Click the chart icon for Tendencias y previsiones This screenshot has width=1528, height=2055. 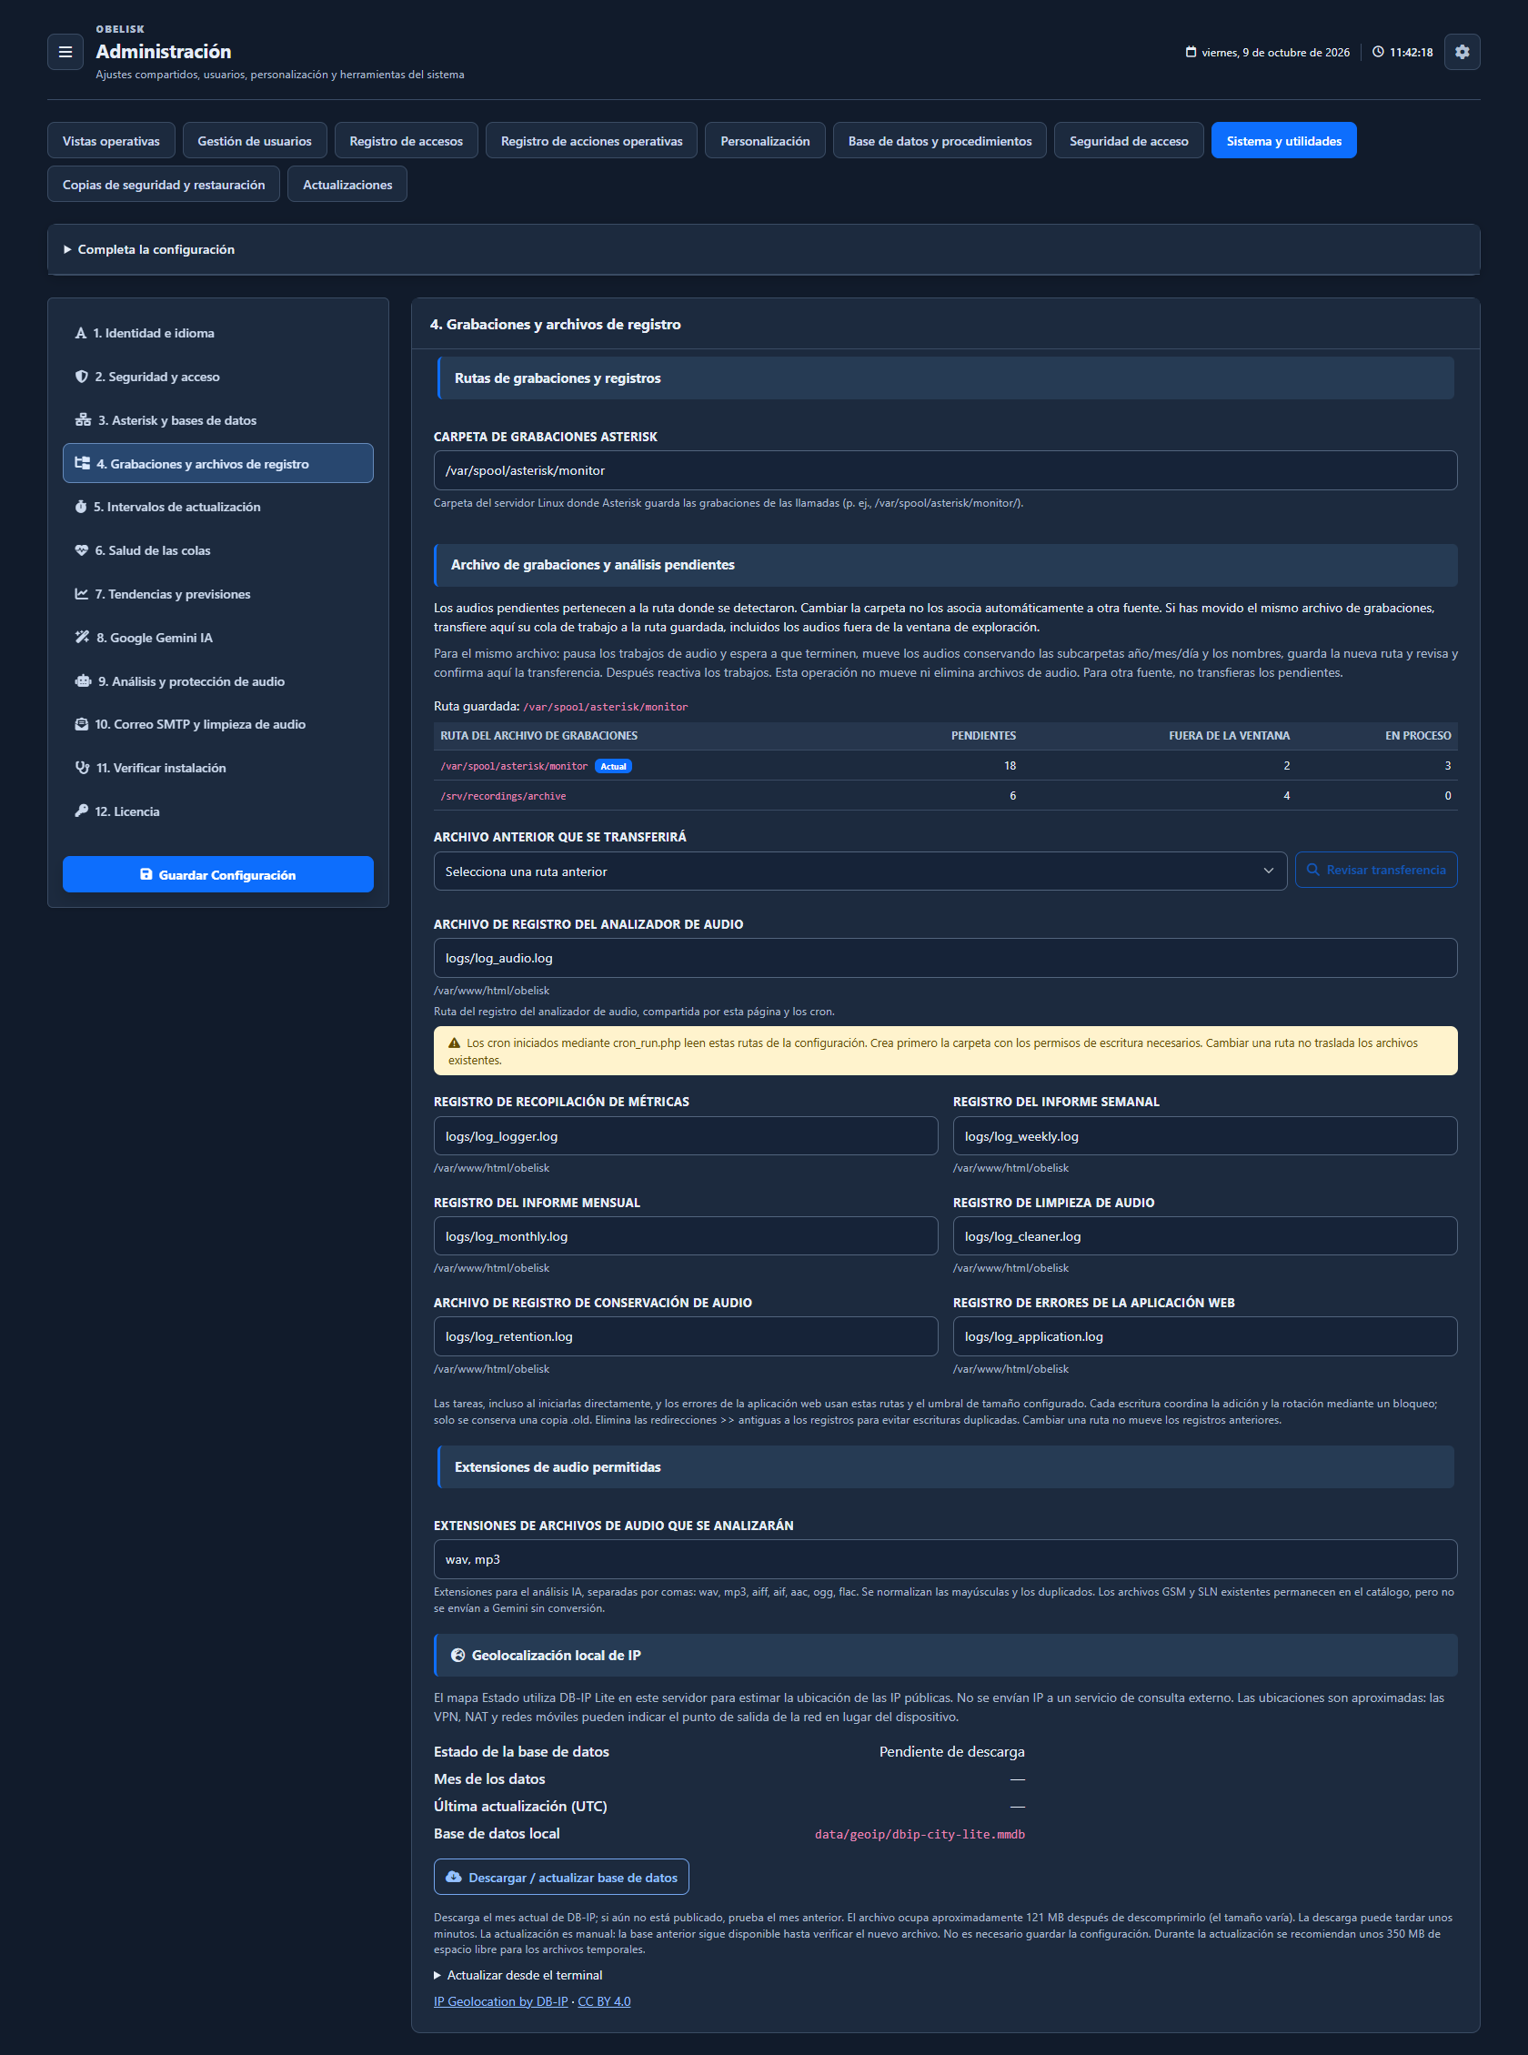click(x=81, y=594)
